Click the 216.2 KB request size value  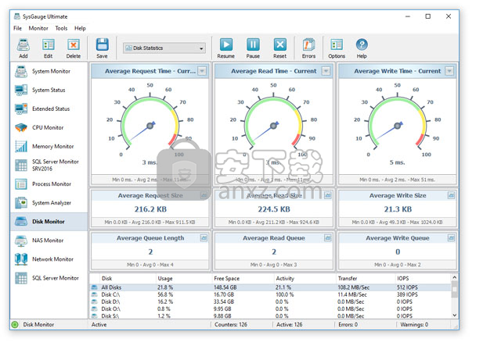[150, 209]
